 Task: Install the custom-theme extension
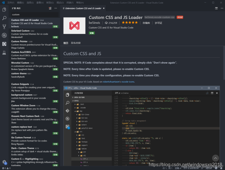click(55, 77)
